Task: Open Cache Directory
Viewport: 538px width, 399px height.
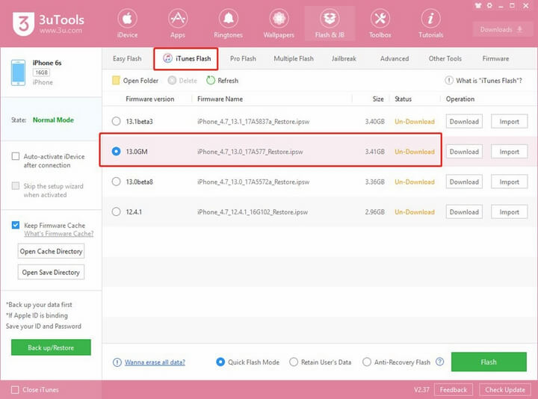Action: tap(51, 252)
